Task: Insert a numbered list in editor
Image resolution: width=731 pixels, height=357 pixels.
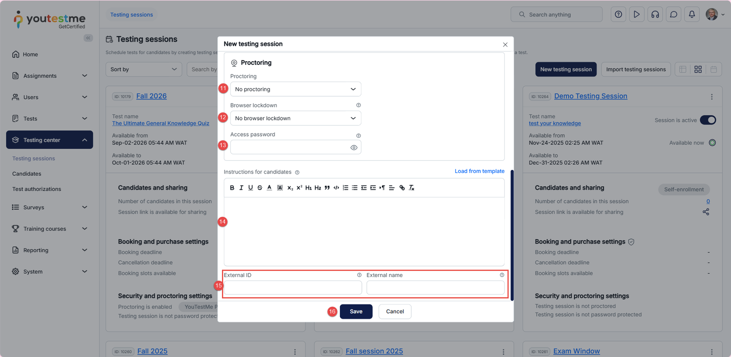Action: (345, 188)
